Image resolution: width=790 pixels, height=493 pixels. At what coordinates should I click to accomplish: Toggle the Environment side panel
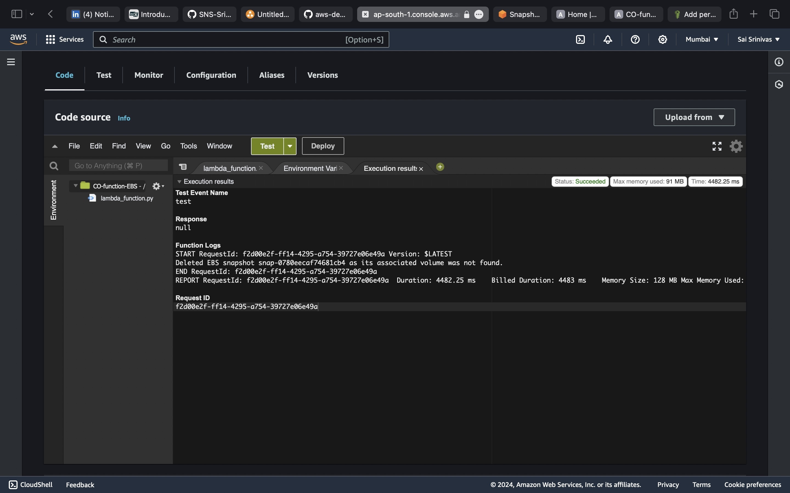coord(53,200)
